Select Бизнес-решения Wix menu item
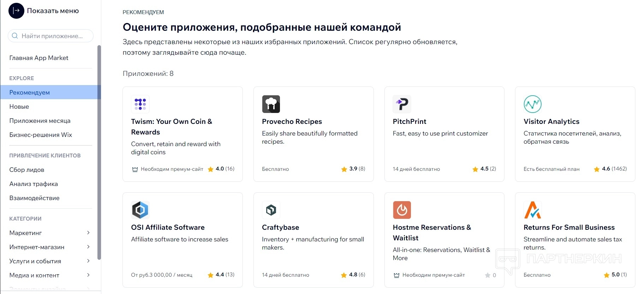The image size is (640, 294). point(41,135)
